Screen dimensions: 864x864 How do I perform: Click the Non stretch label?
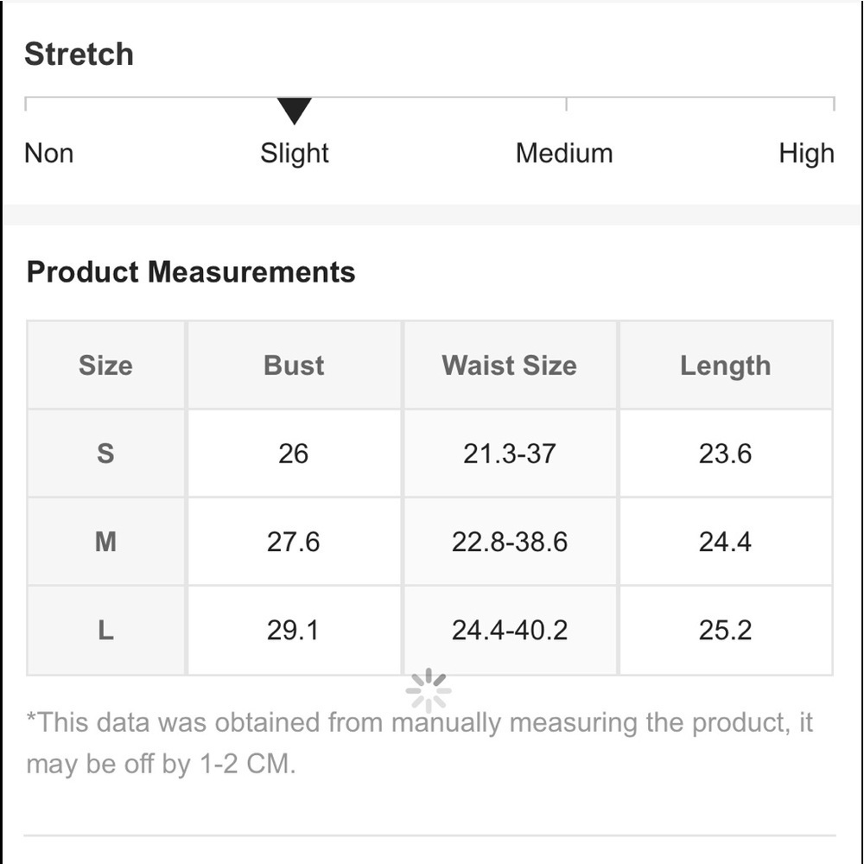(x=49, y=153)
